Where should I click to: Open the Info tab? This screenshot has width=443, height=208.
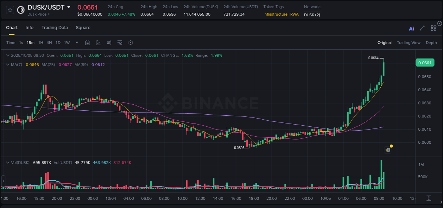coord(29,28)
